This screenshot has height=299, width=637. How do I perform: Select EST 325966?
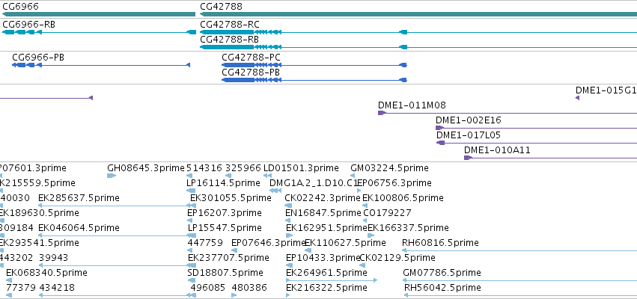pos(243,168)
